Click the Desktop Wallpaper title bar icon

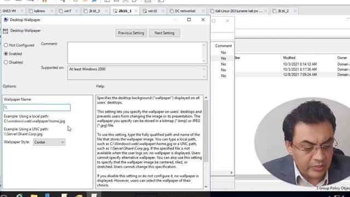click(6, 20)
